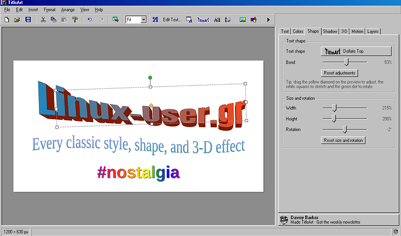Click the export image icon with green arrow
The height and width of the screenshot is (236, 401).
[116, 20]
